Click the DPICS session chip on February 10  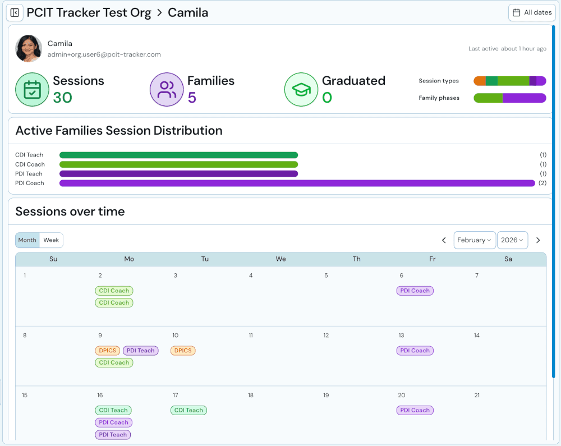tap(182, 350)
